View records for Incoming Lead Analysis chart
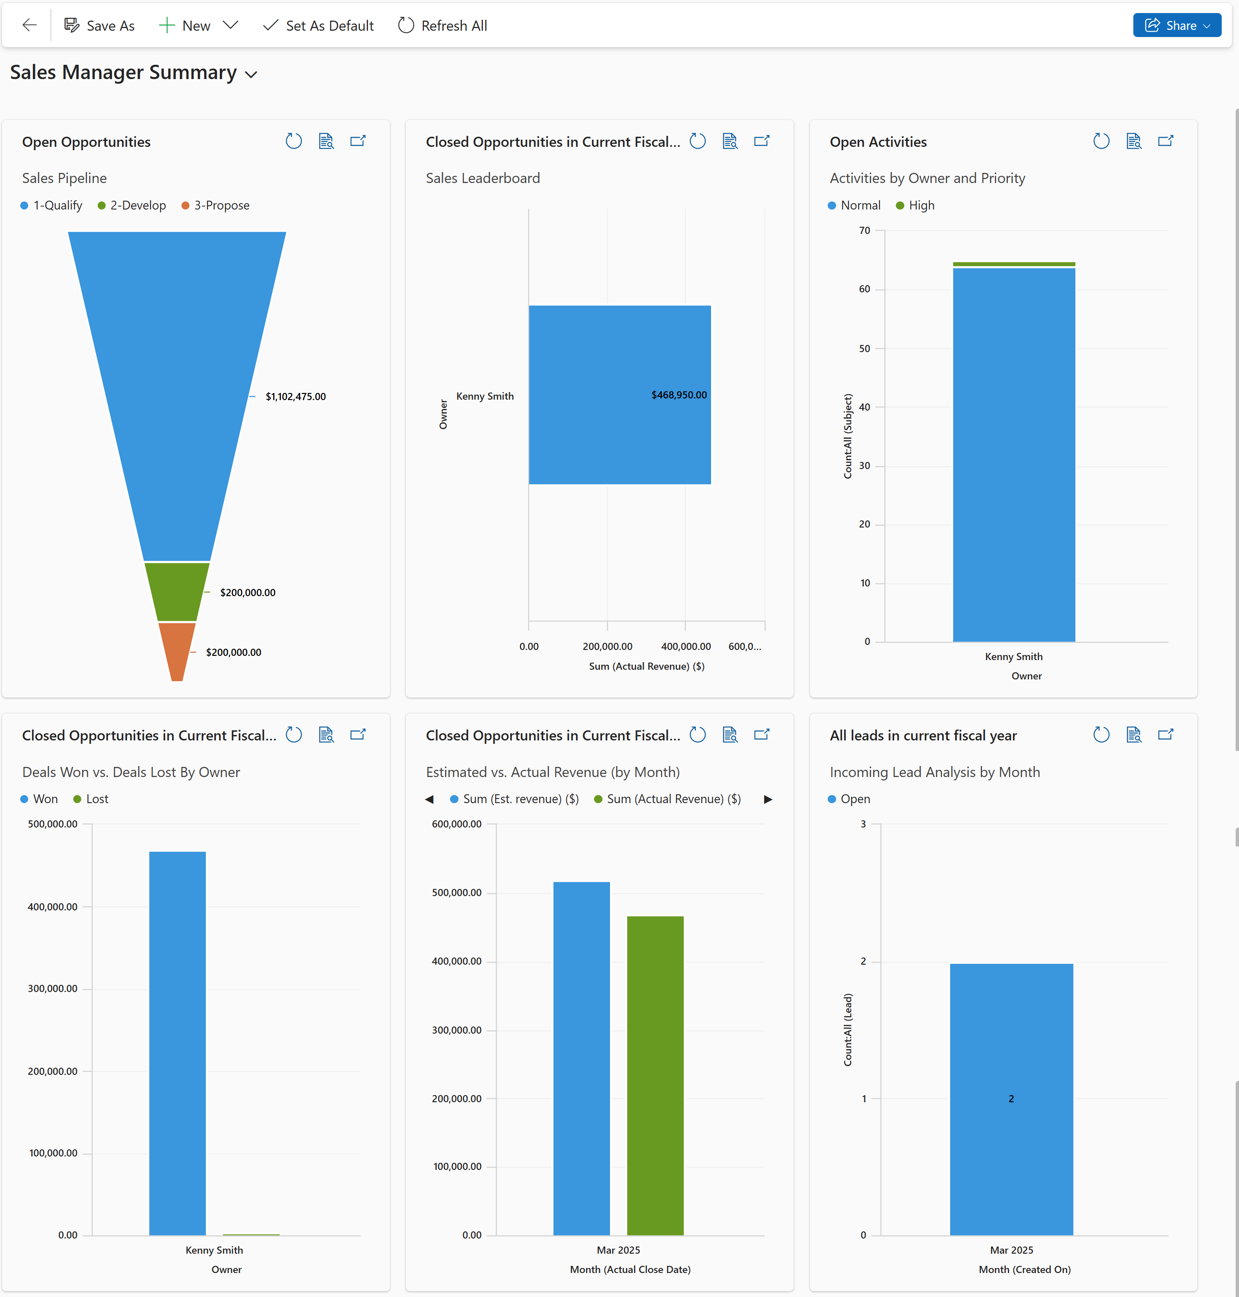 point(1134,734)
